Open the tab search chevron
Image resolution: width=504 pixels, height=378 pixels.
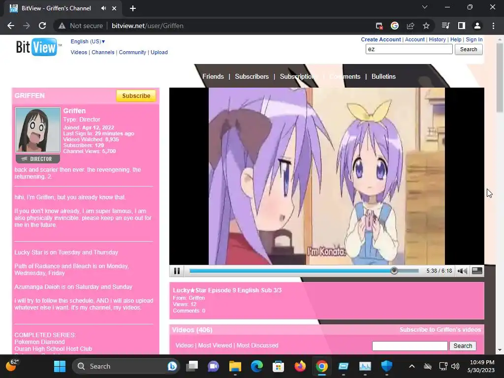pos(425,7)
